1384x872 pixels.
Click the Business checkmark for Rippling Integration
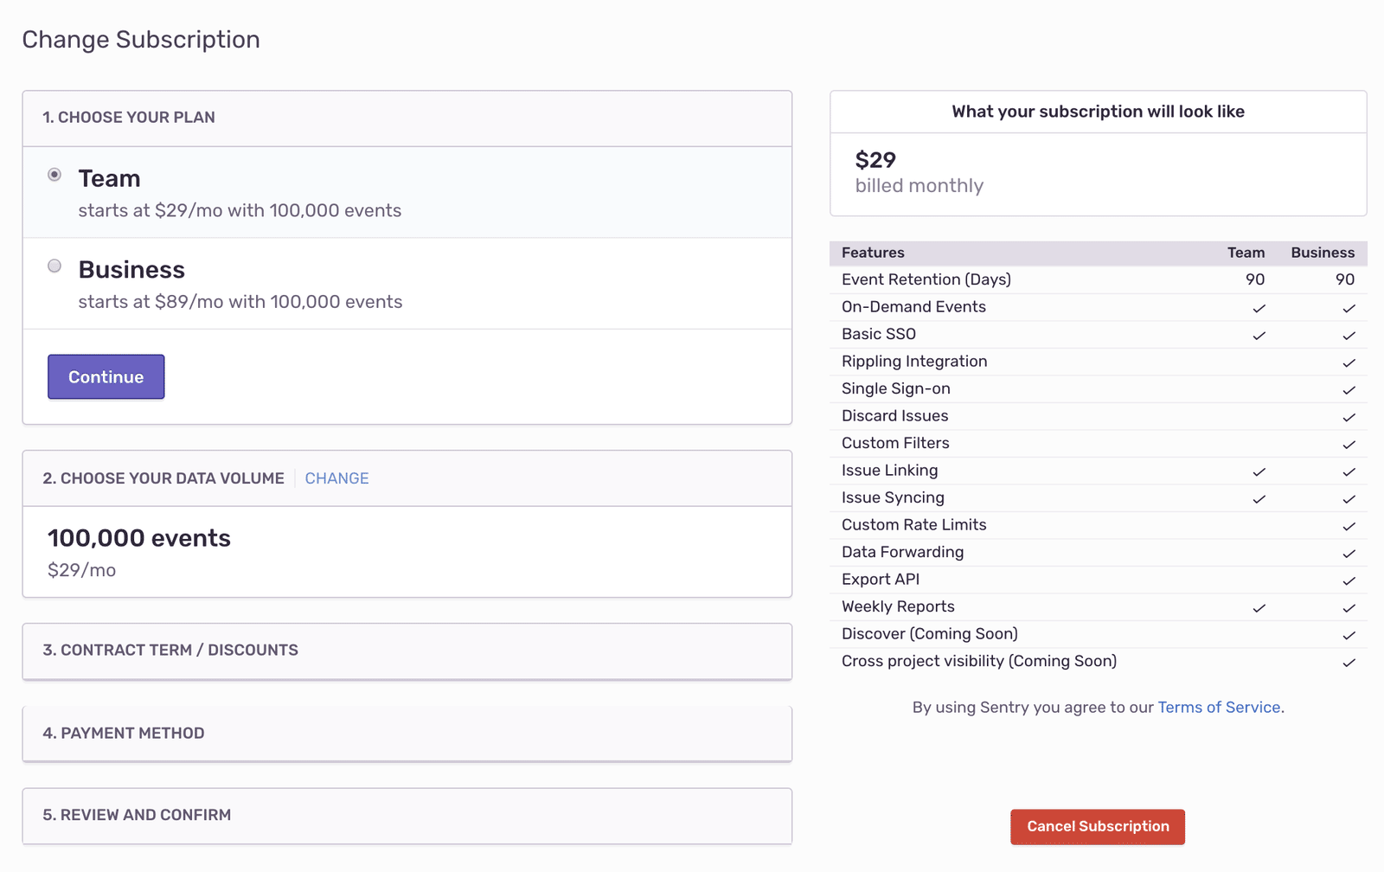(1349, 362)
